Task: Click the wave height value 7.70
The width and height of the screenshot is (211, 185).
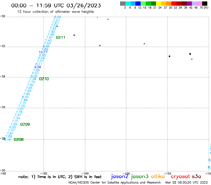Action: point(23,103)
